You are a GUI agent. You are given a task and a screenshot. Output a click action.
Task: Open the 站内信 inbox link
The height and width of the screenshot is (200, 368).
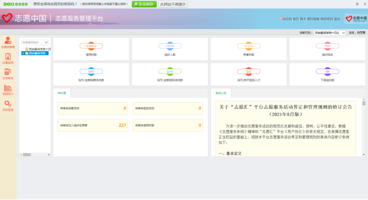287,19
